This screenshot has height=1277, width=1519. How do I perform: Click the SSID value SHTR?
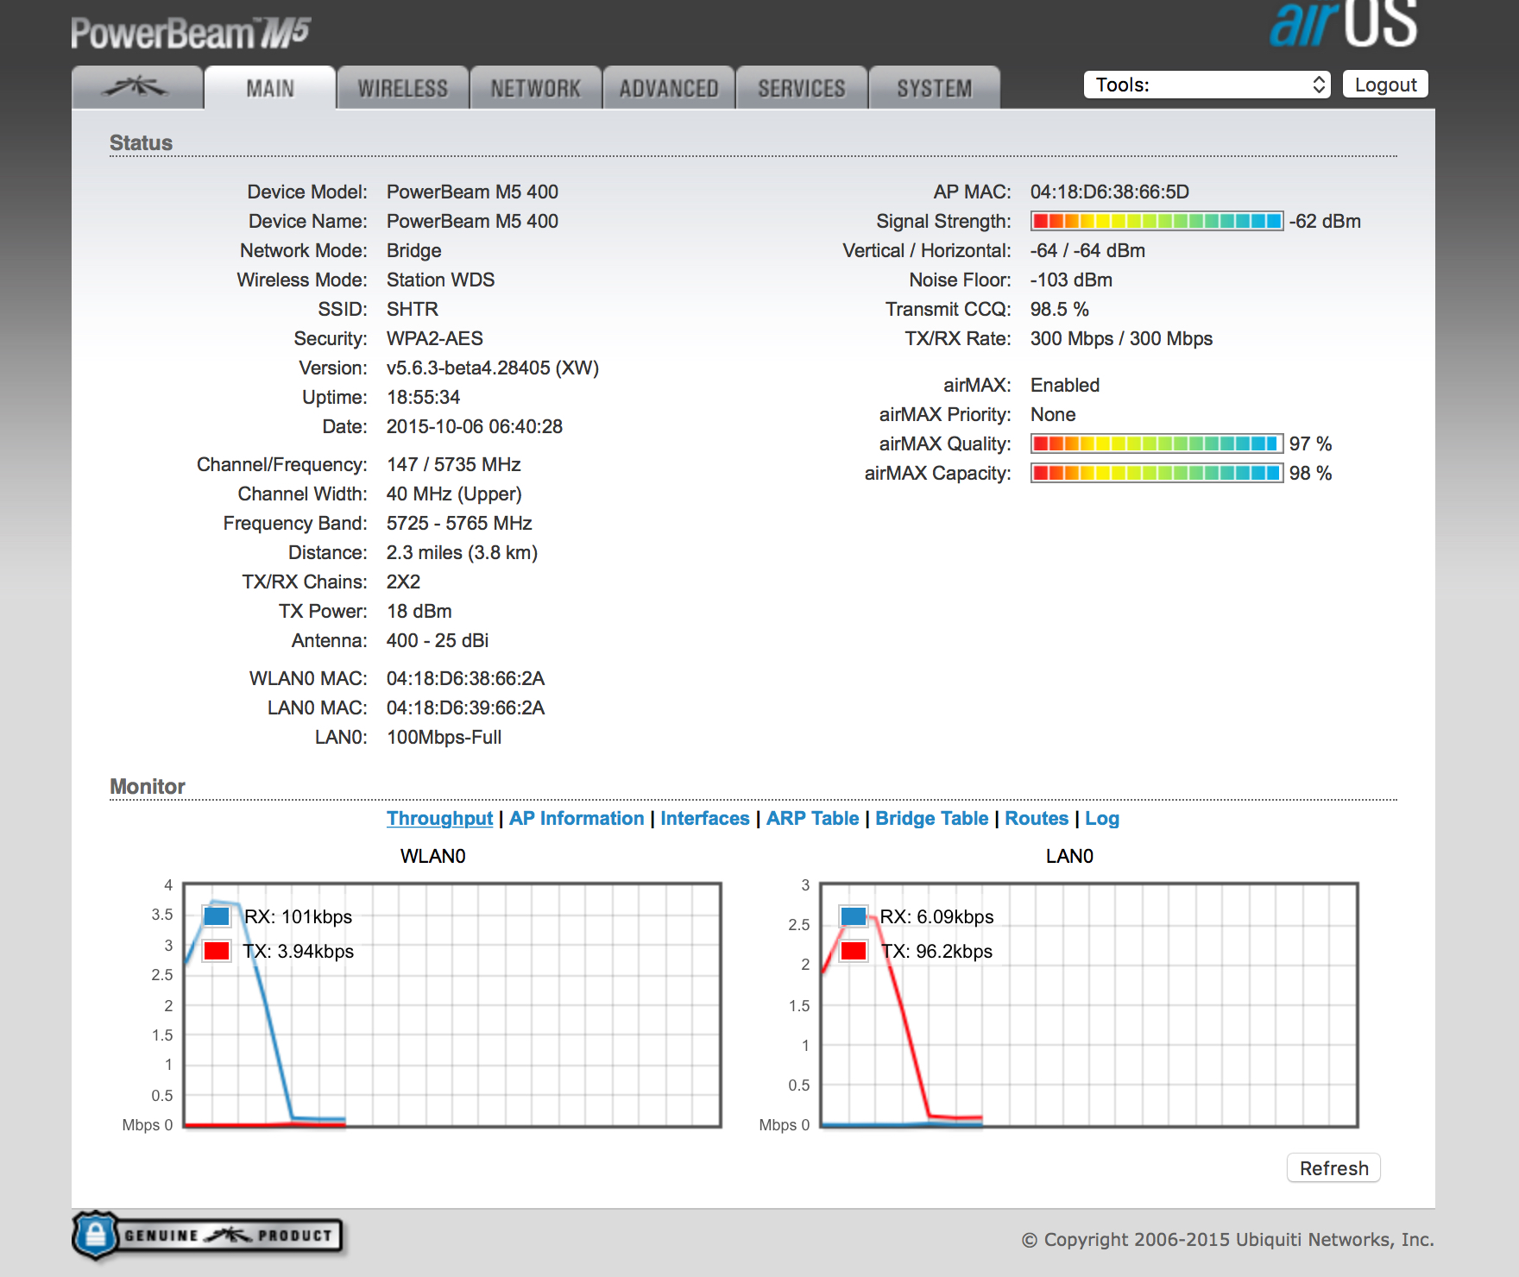click(x=413, y=309)
